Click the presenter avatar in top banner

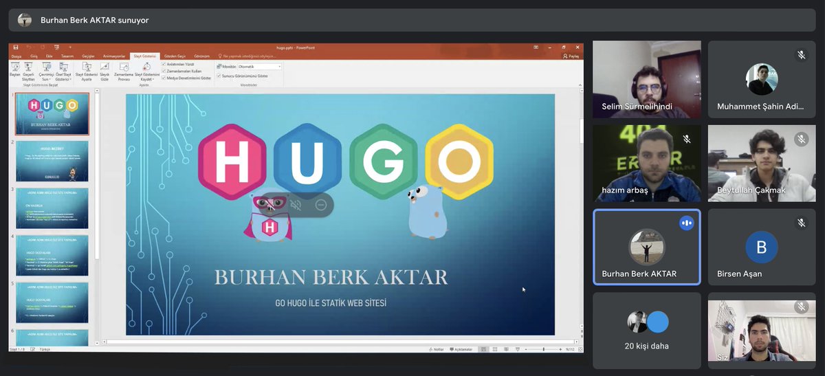[x=25, y=20]
